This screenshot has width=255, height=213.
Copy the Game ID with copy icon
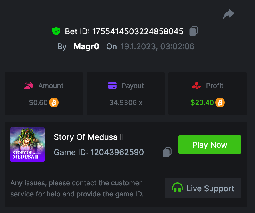(x=167, y=152)
